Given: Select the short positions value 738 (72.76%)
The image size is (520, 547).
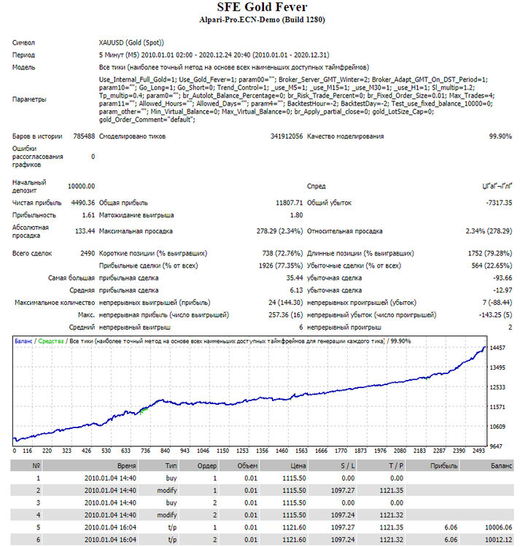Looking at the screenshot, I should point(282,254).
